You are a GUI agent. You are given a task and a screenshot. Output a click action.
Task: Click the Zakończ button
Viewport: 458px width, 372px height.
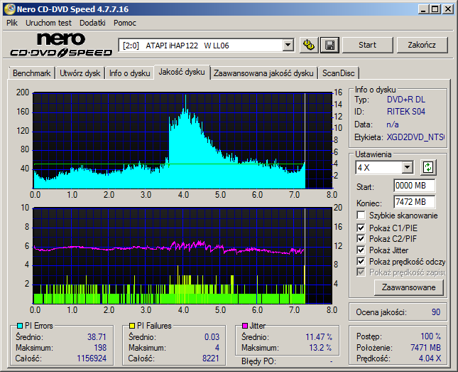pos(422,45)
